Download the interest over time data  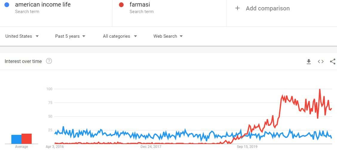(309, 61)
